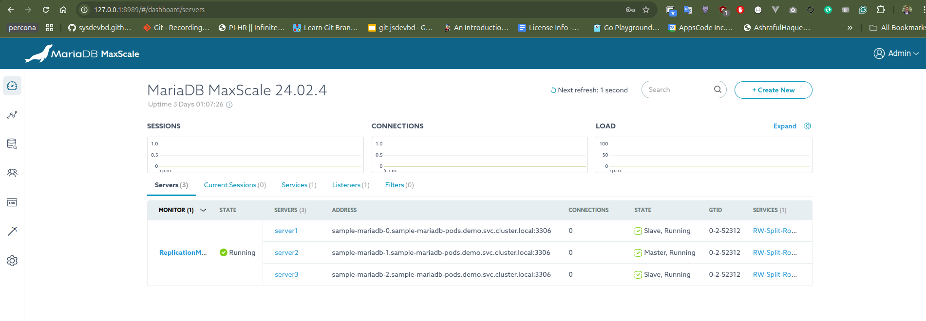Screen dimensions: 926x321
Task: Click the search magnifier icon
Action: (x=718, y=89)
